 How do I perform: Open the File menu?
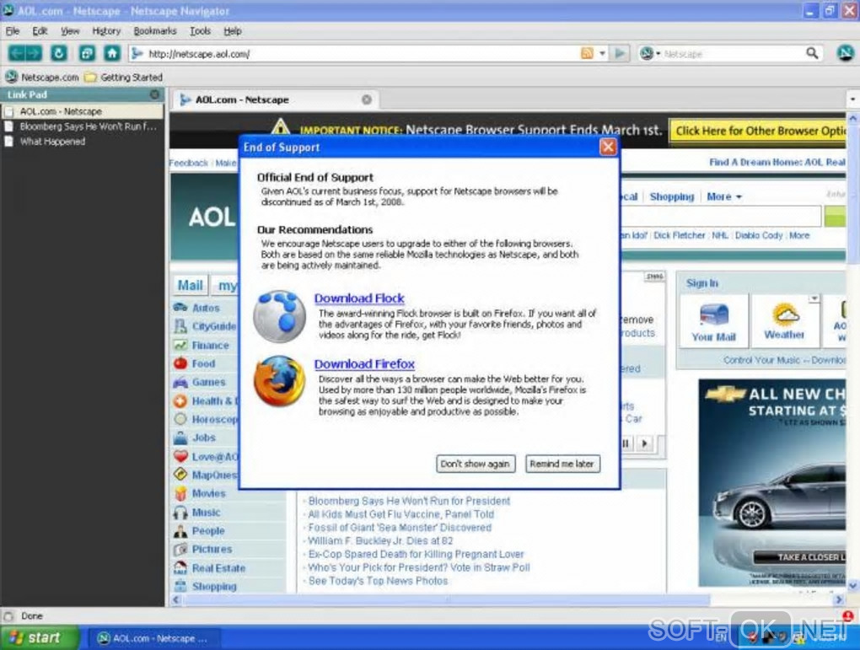13,30
